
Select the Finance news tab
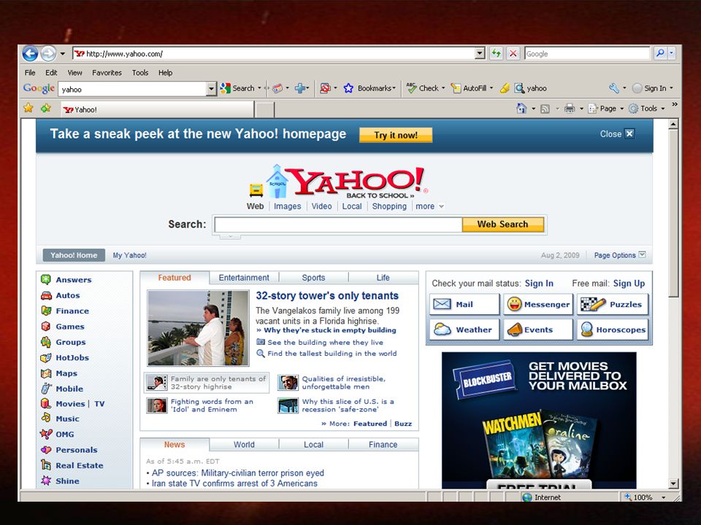[383, 445]
